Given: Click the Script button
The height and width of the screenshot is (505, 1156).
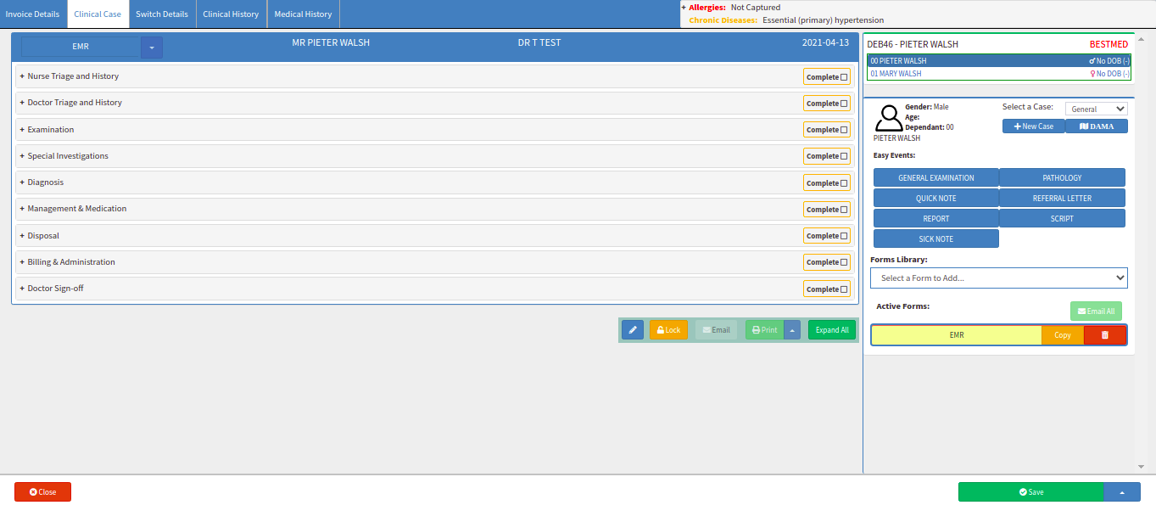Looking at the screenshot, I should [1063, 218].
